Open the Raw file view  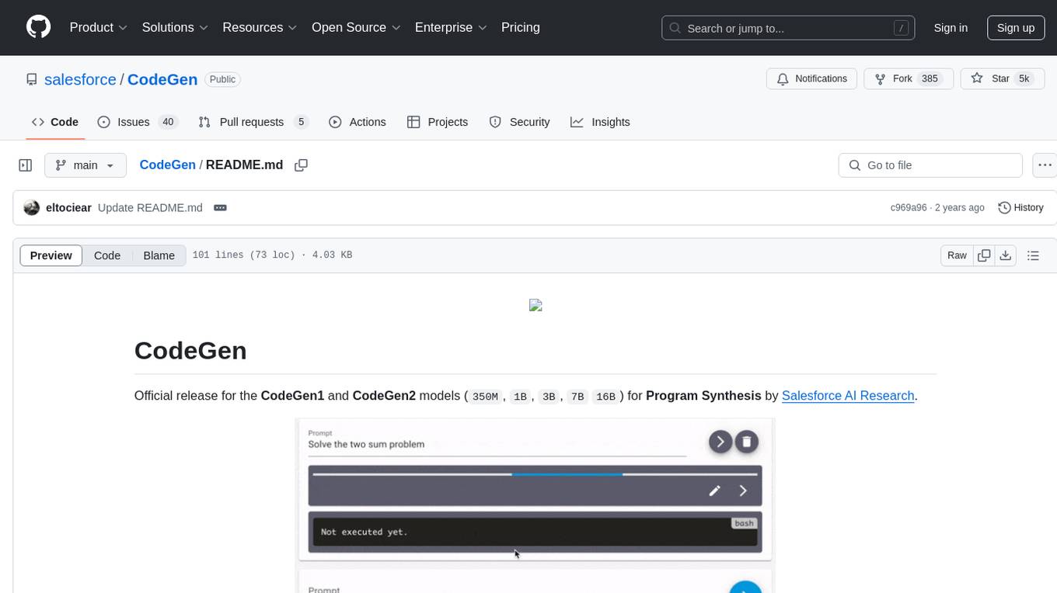(x=957, y=255)
